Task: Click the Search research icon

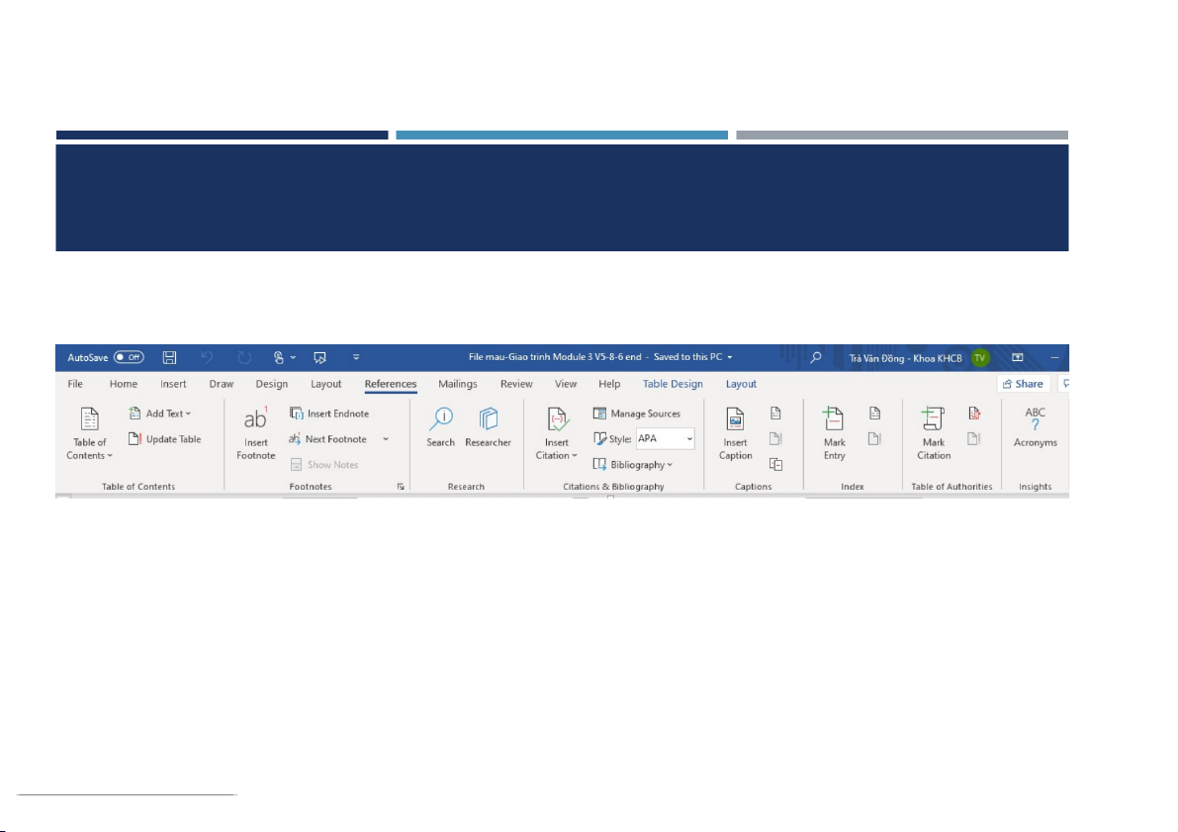Action: (x=441, y=427)
